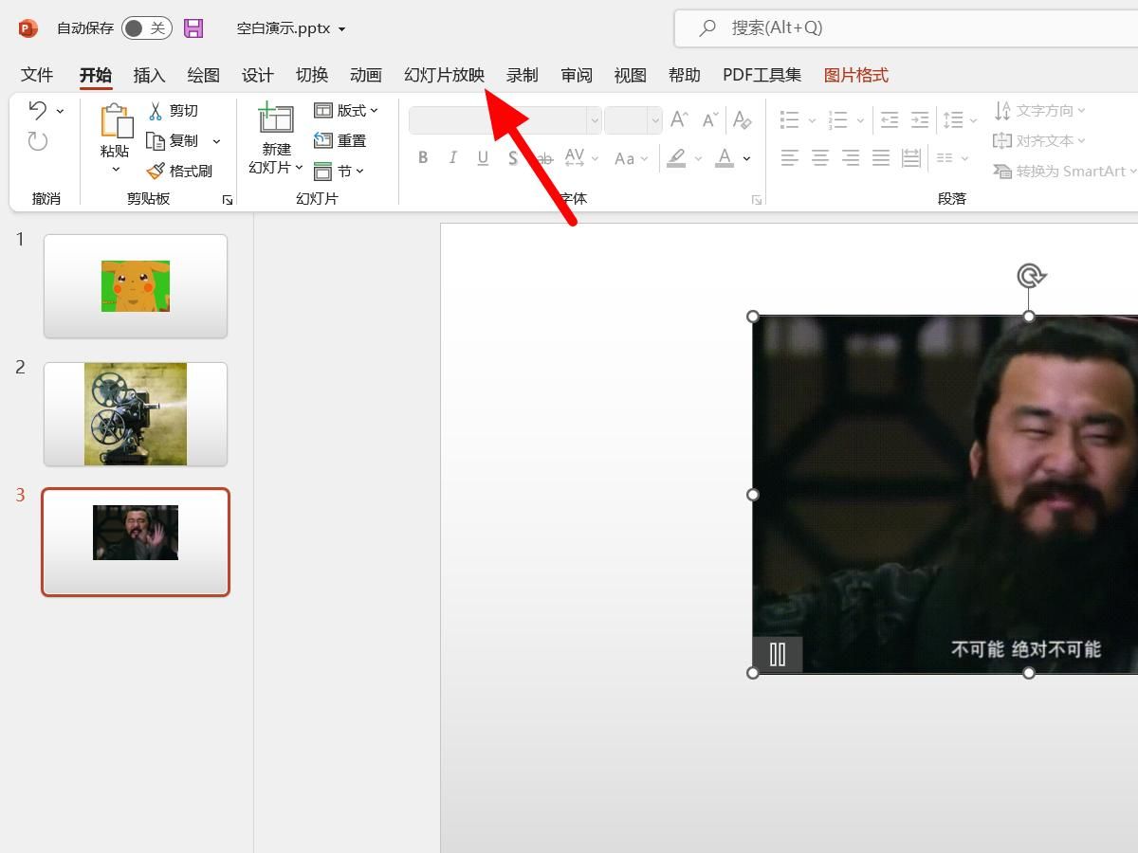Open dropdown next to 空白演示.pptx title
Screen dimensions: 1138x853
pyautogui.click(x=341, y=29)
